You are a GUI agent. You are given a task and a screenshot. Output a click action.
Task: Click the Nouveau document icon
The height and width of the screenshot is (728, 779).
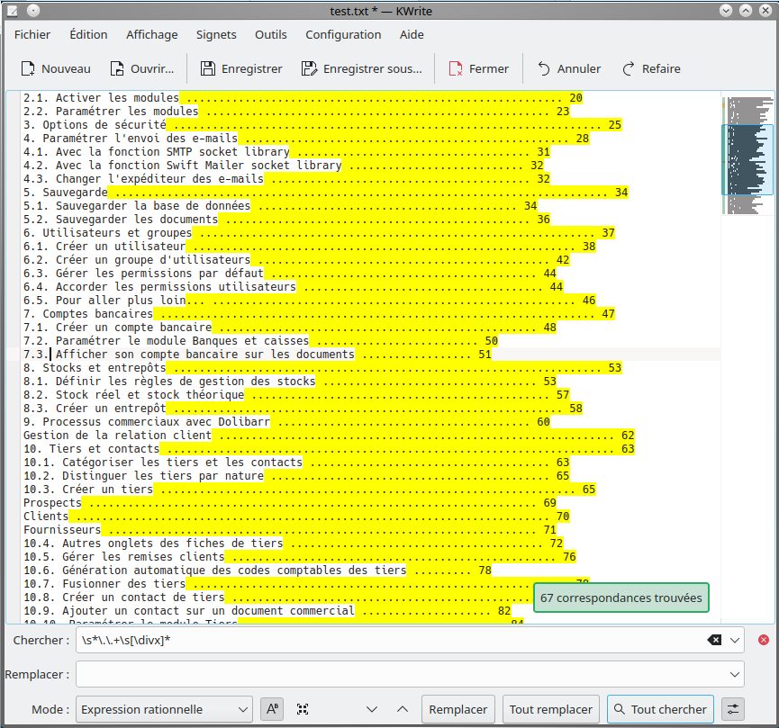[28, 69]
